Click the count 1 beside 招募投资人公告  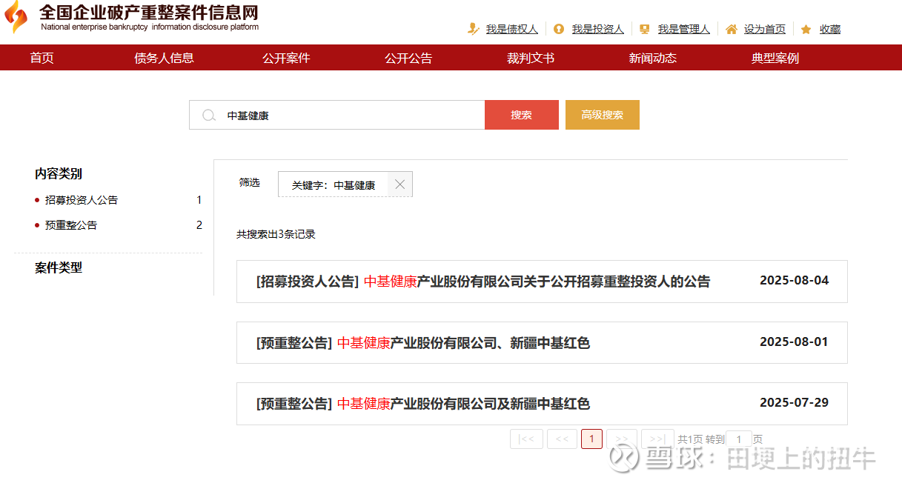point(199,200)
